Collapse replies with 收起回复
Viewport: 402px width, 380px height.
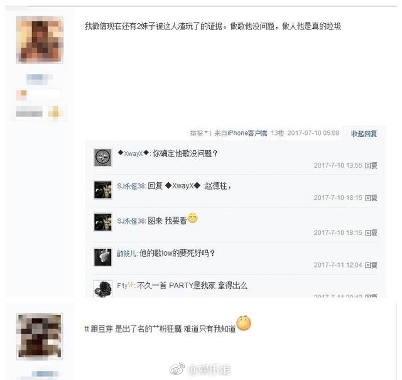click(x=364, y=134)
